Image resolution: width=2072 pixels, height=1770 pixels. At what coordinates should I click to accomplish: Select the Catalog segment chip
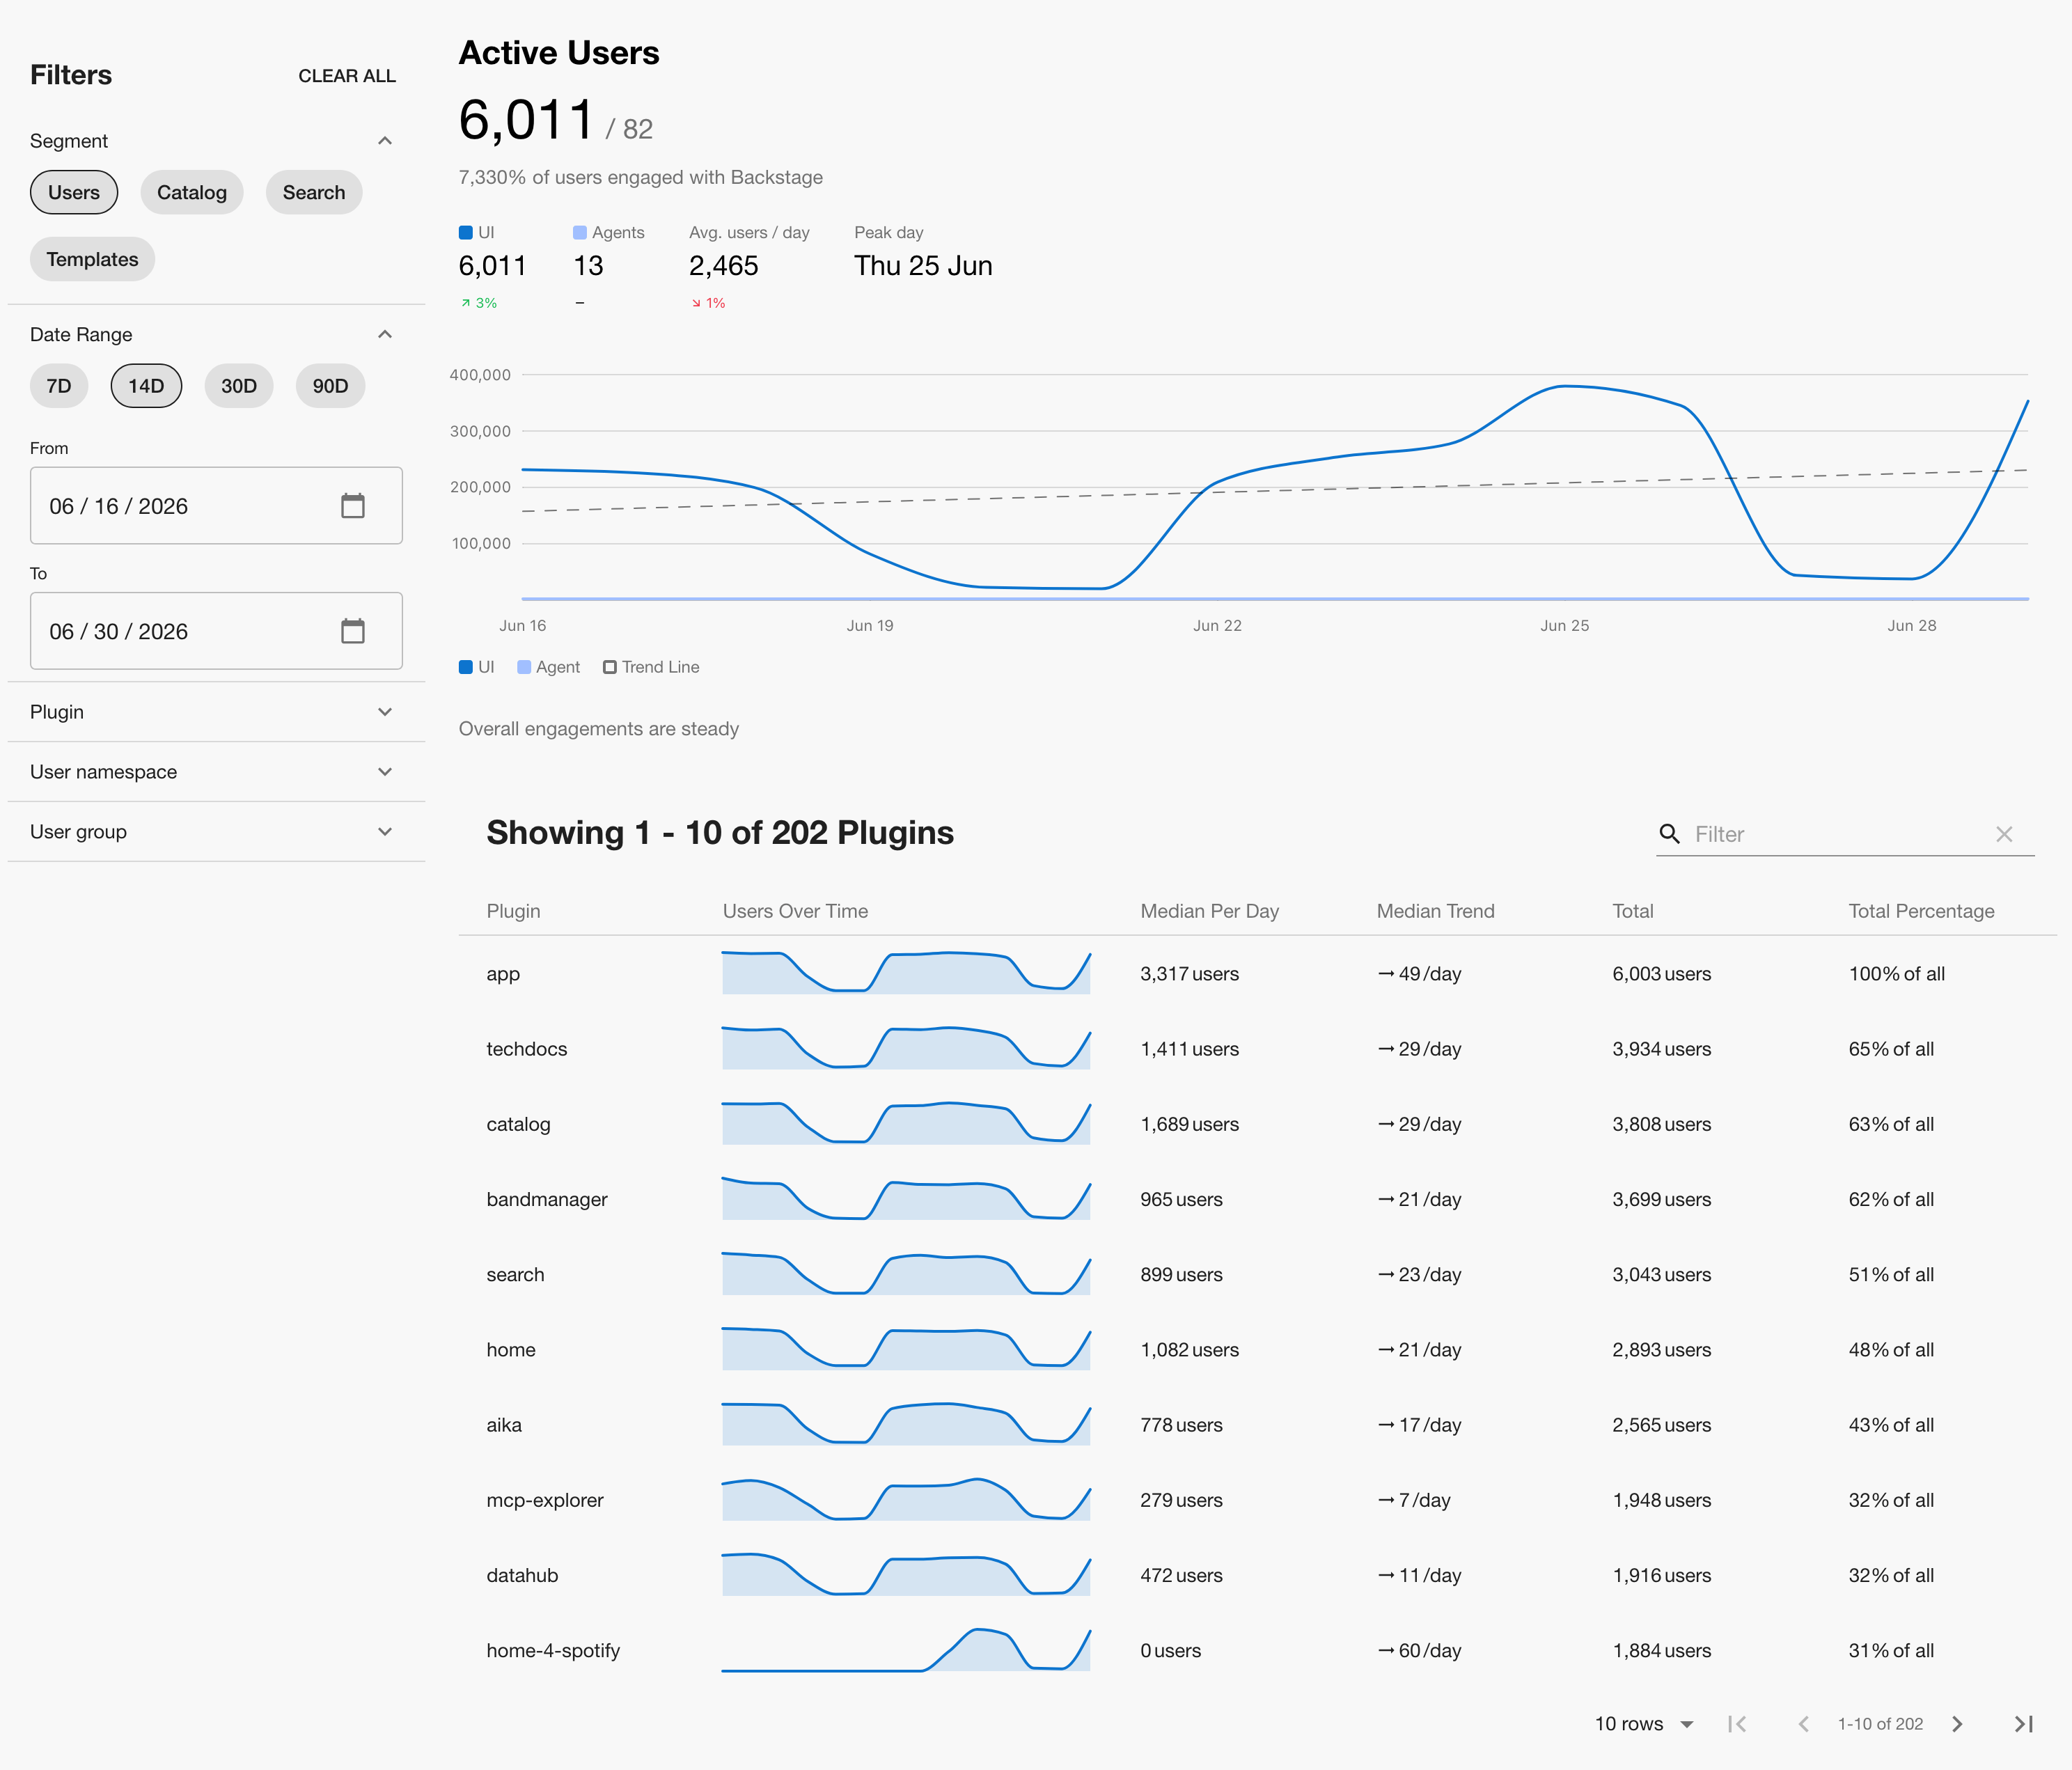(192, 192)
